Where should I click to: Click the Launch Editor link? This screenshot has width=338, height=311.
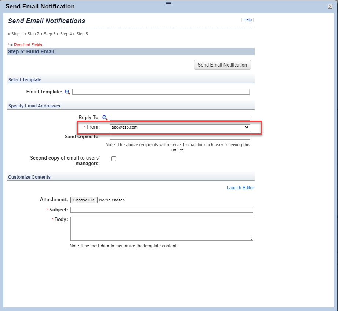240,187
